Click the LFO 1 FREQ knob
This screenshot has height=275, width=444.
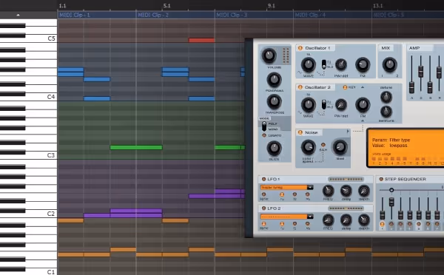pyautogui.click(x=328, y=191)
